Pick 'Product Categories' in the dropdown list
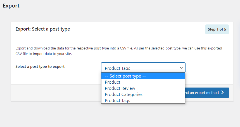Viewport: 240px width, 127px height. pyautogui.click(x=123, y=94)
